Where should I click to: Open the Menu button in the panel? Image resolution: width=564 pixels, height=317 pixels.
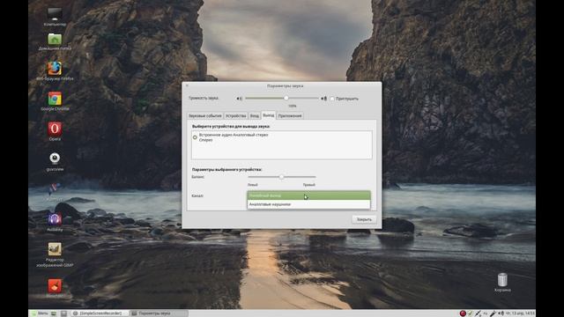pyautogui.click(x=40, y=313)
